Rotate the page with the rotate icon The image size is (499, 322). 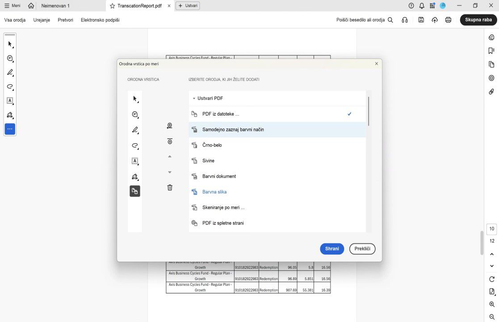tap(492, 279)
